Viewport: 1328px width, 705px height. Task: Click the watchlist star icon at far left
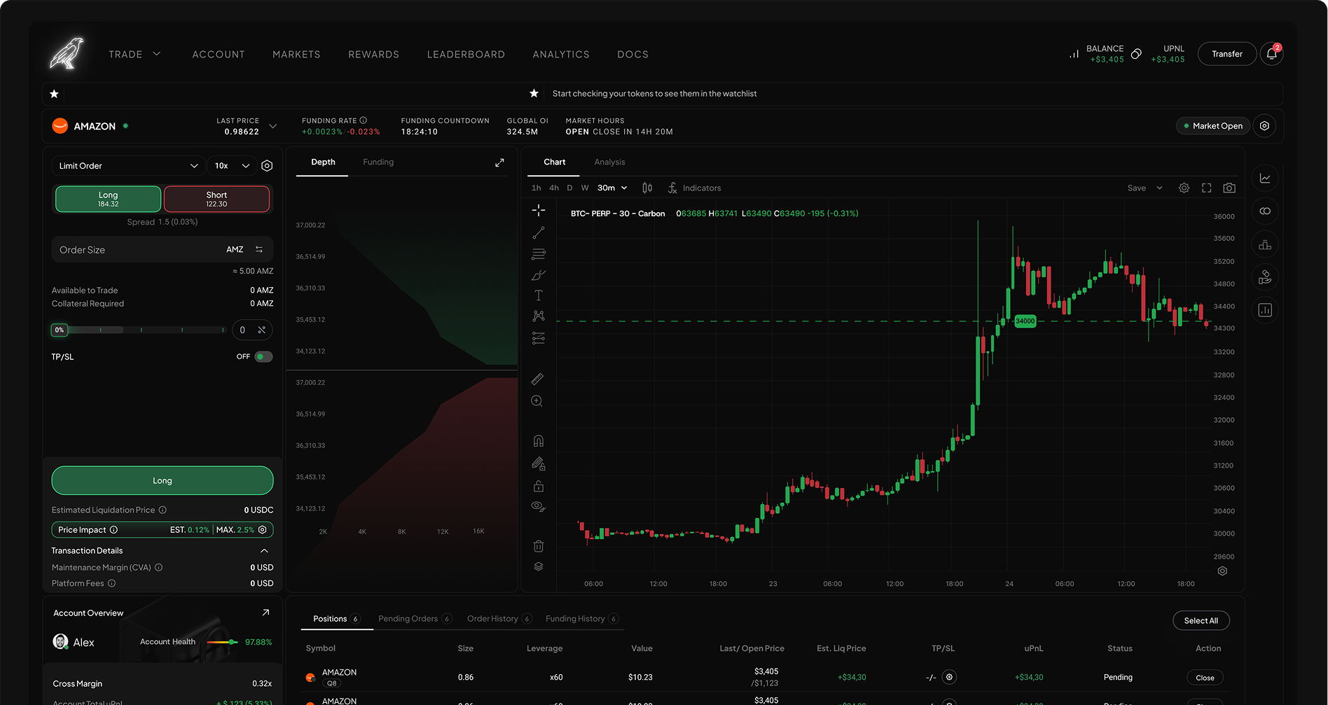pyautogui.click(x=54, y=94)
